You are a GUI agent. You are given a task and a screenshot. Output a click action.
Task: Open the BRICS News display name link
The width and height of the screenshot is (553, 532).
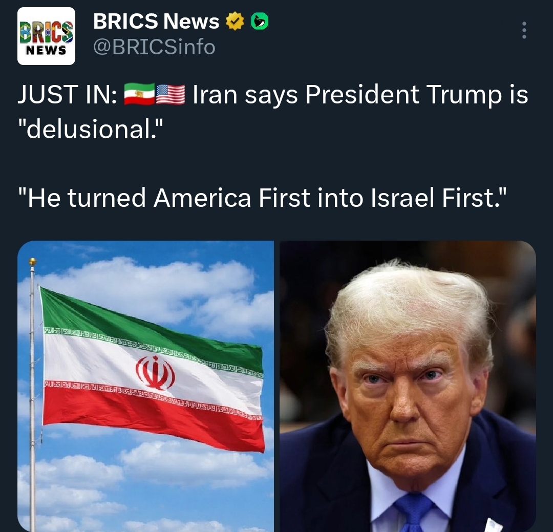coord(156,21)
